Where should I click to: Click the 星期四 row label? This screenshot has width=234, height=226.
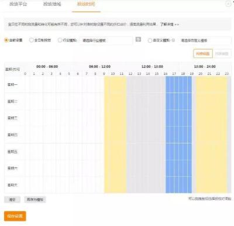point(12,135)
